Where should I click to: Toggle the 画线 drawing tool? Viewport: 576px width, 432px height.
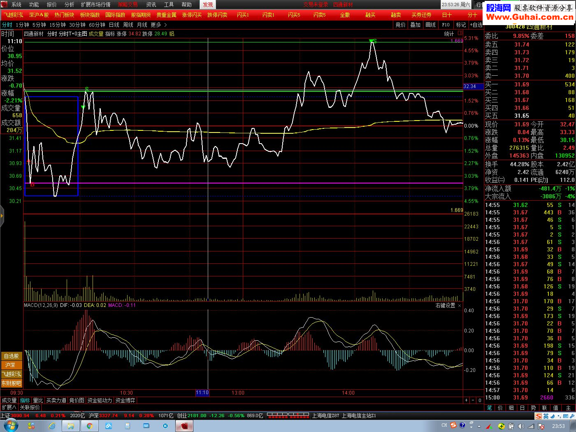coord(431,25)
